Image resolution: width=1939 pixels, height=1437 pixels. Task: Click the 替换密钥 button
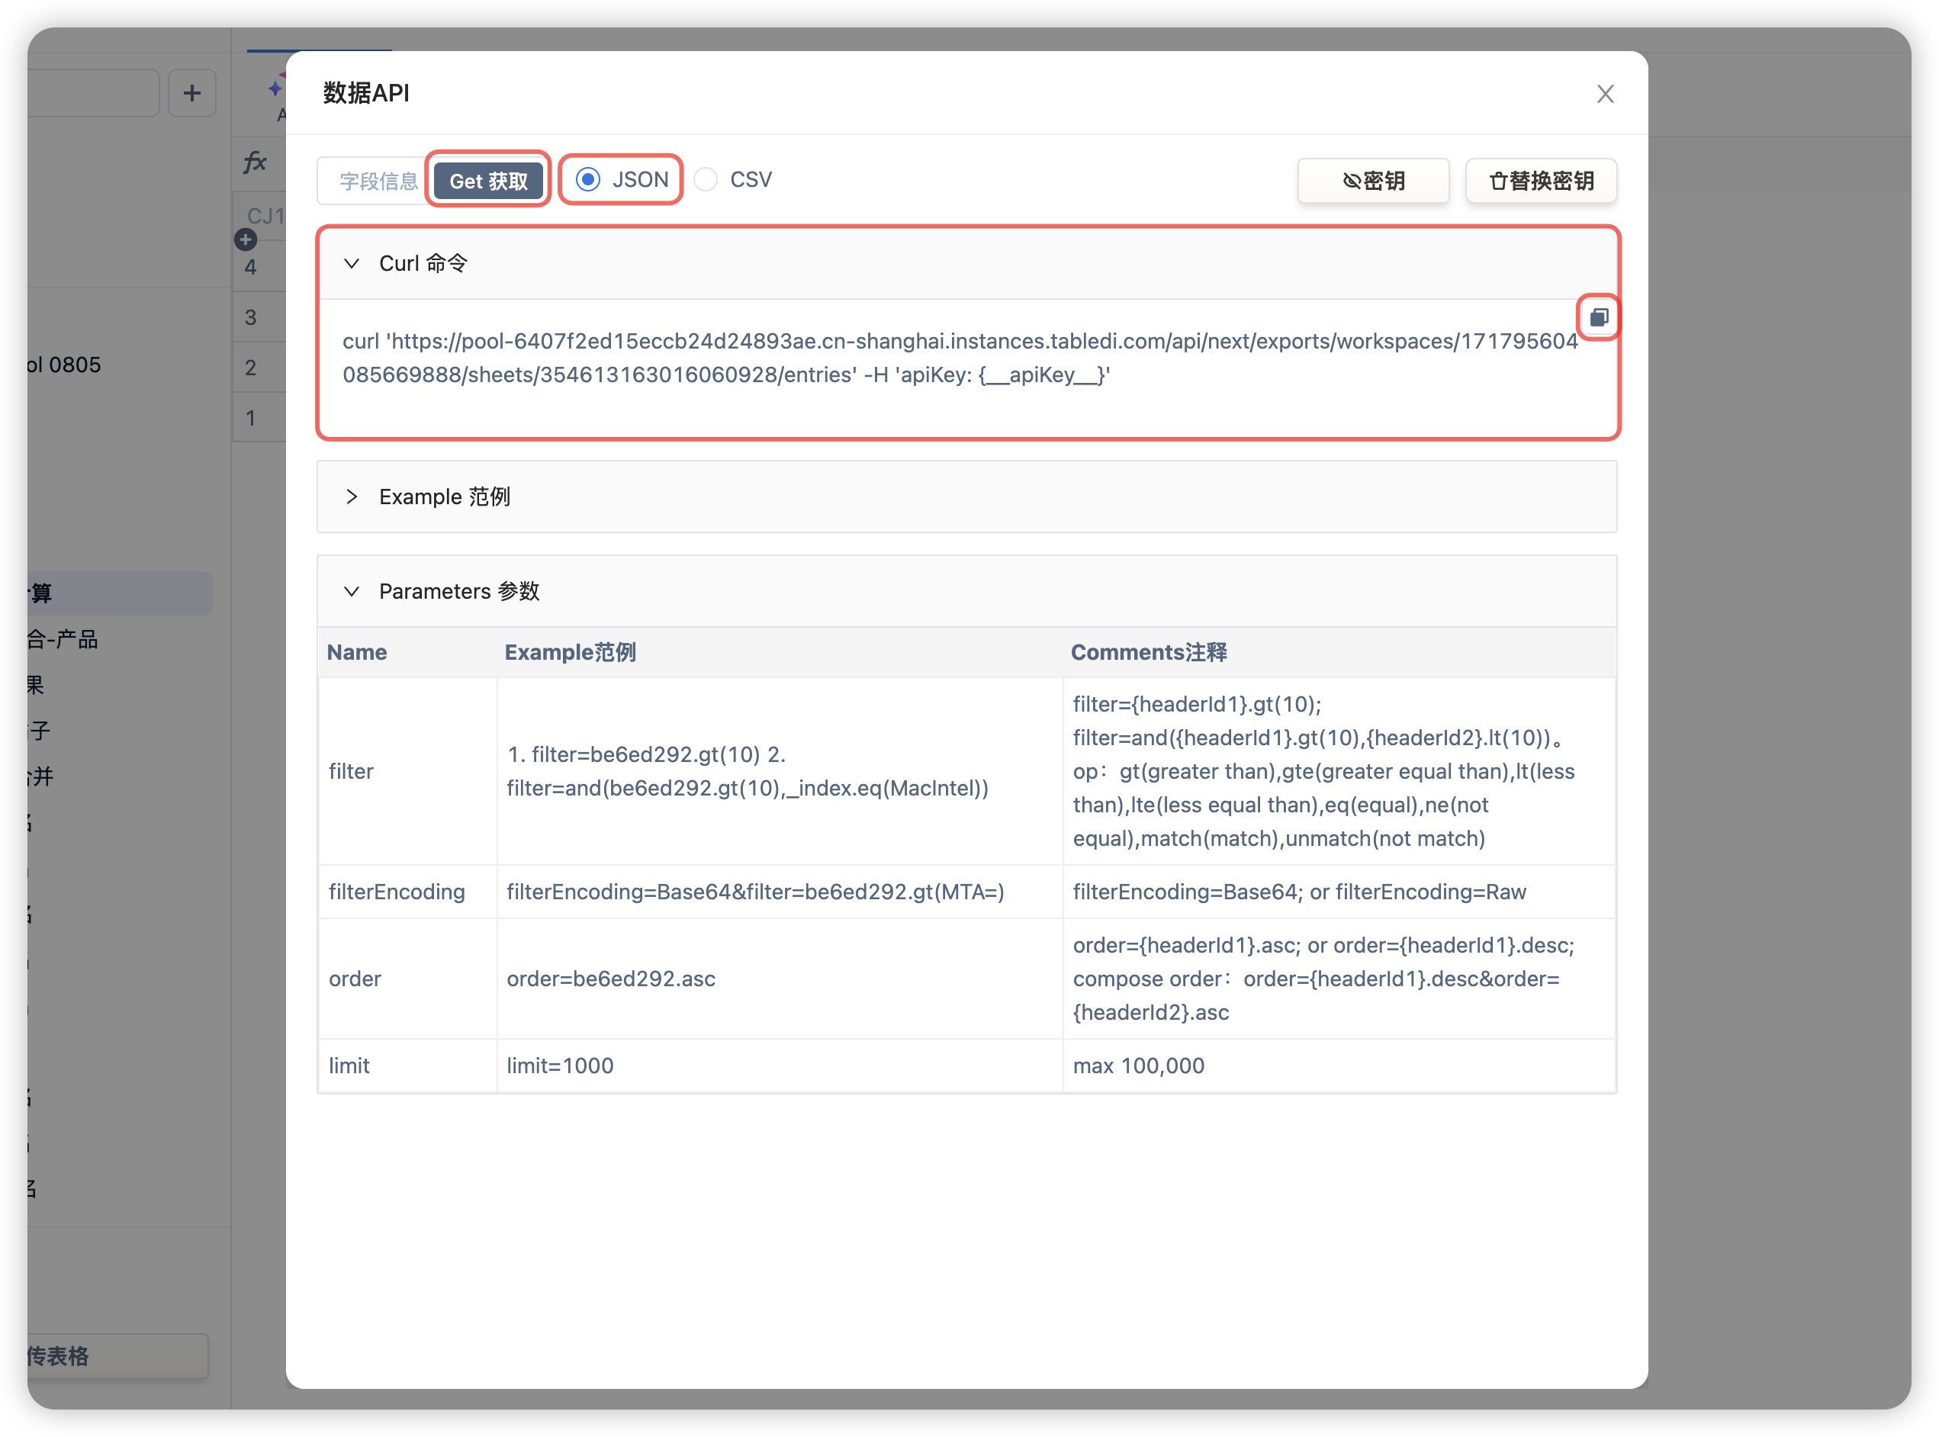[1540, 181]
